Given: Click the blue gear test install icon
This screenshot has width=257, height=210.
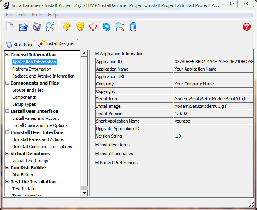Looking at the screenshot, I should [x=107, y=27].
